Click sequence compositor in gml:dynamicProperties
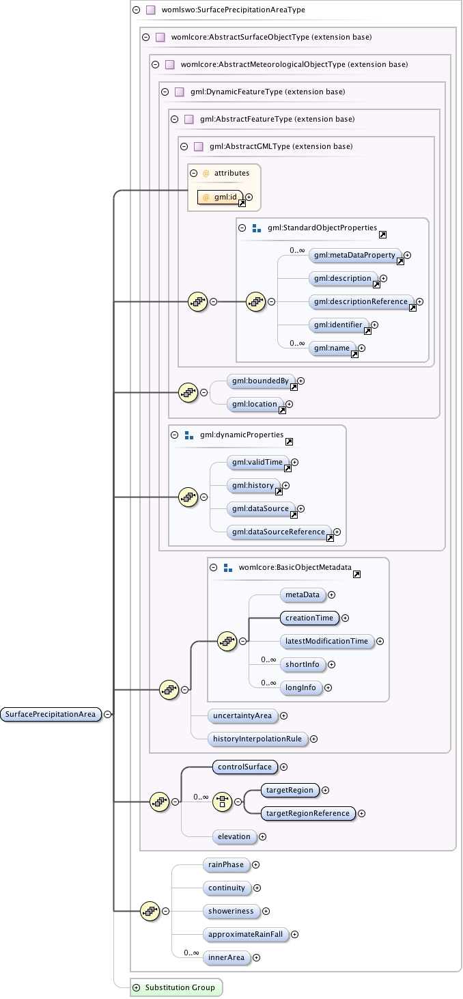463x999 pixels. pos(188,497)
